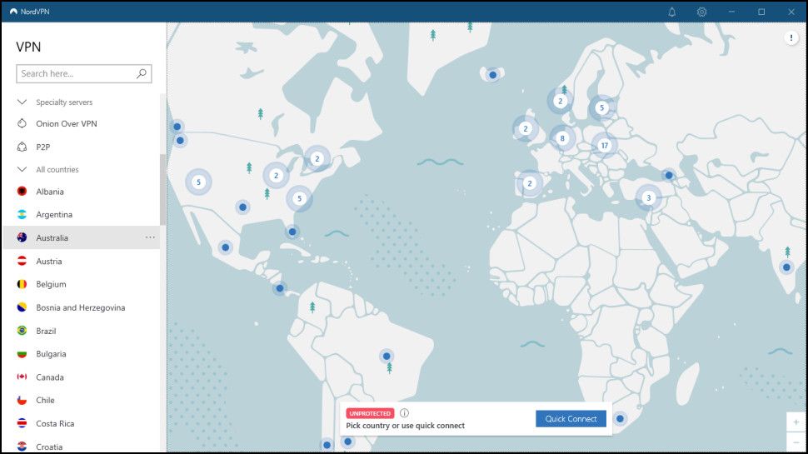Select Belgium in the country list

[81, 284]
